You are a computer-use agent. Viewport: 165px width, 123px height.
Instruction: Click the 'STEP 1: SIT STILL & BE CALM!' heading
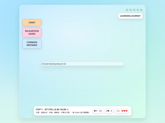pyautogui.click(x=52, y=109)
